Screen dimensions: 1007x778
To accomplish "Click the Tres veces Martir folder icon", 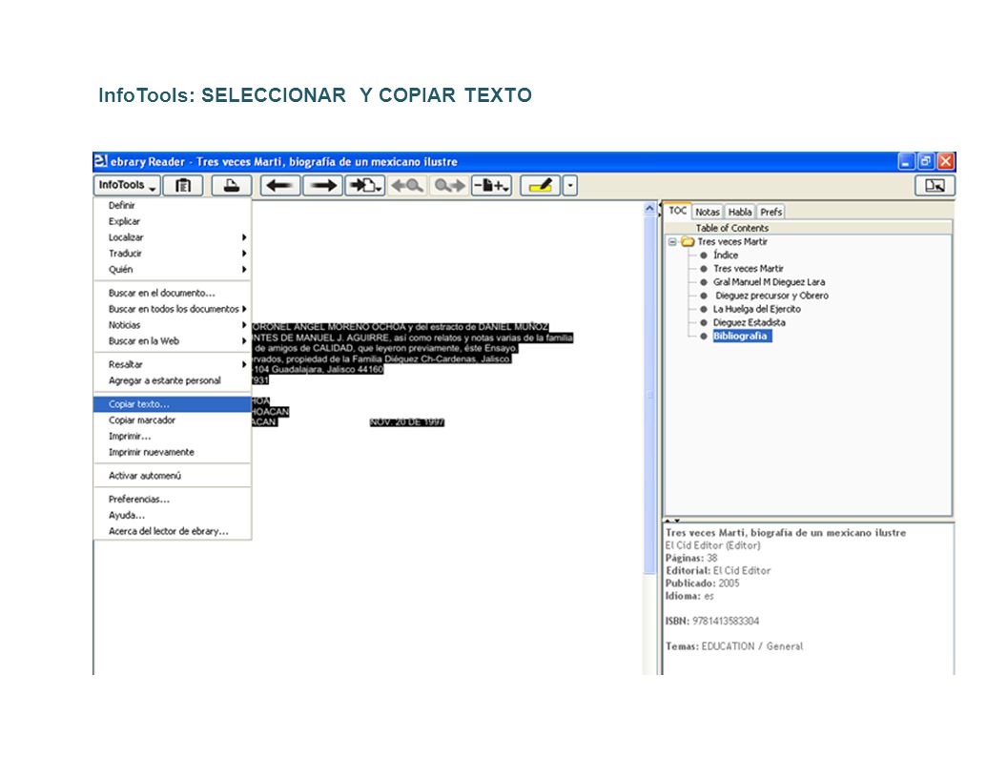I will (x=688, y=241).
